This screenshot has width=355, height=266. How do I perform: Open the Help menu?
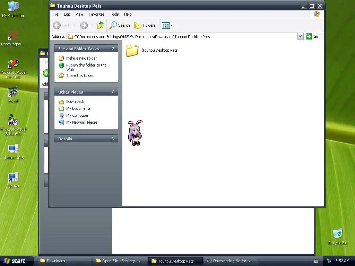[x=128, y=14]
